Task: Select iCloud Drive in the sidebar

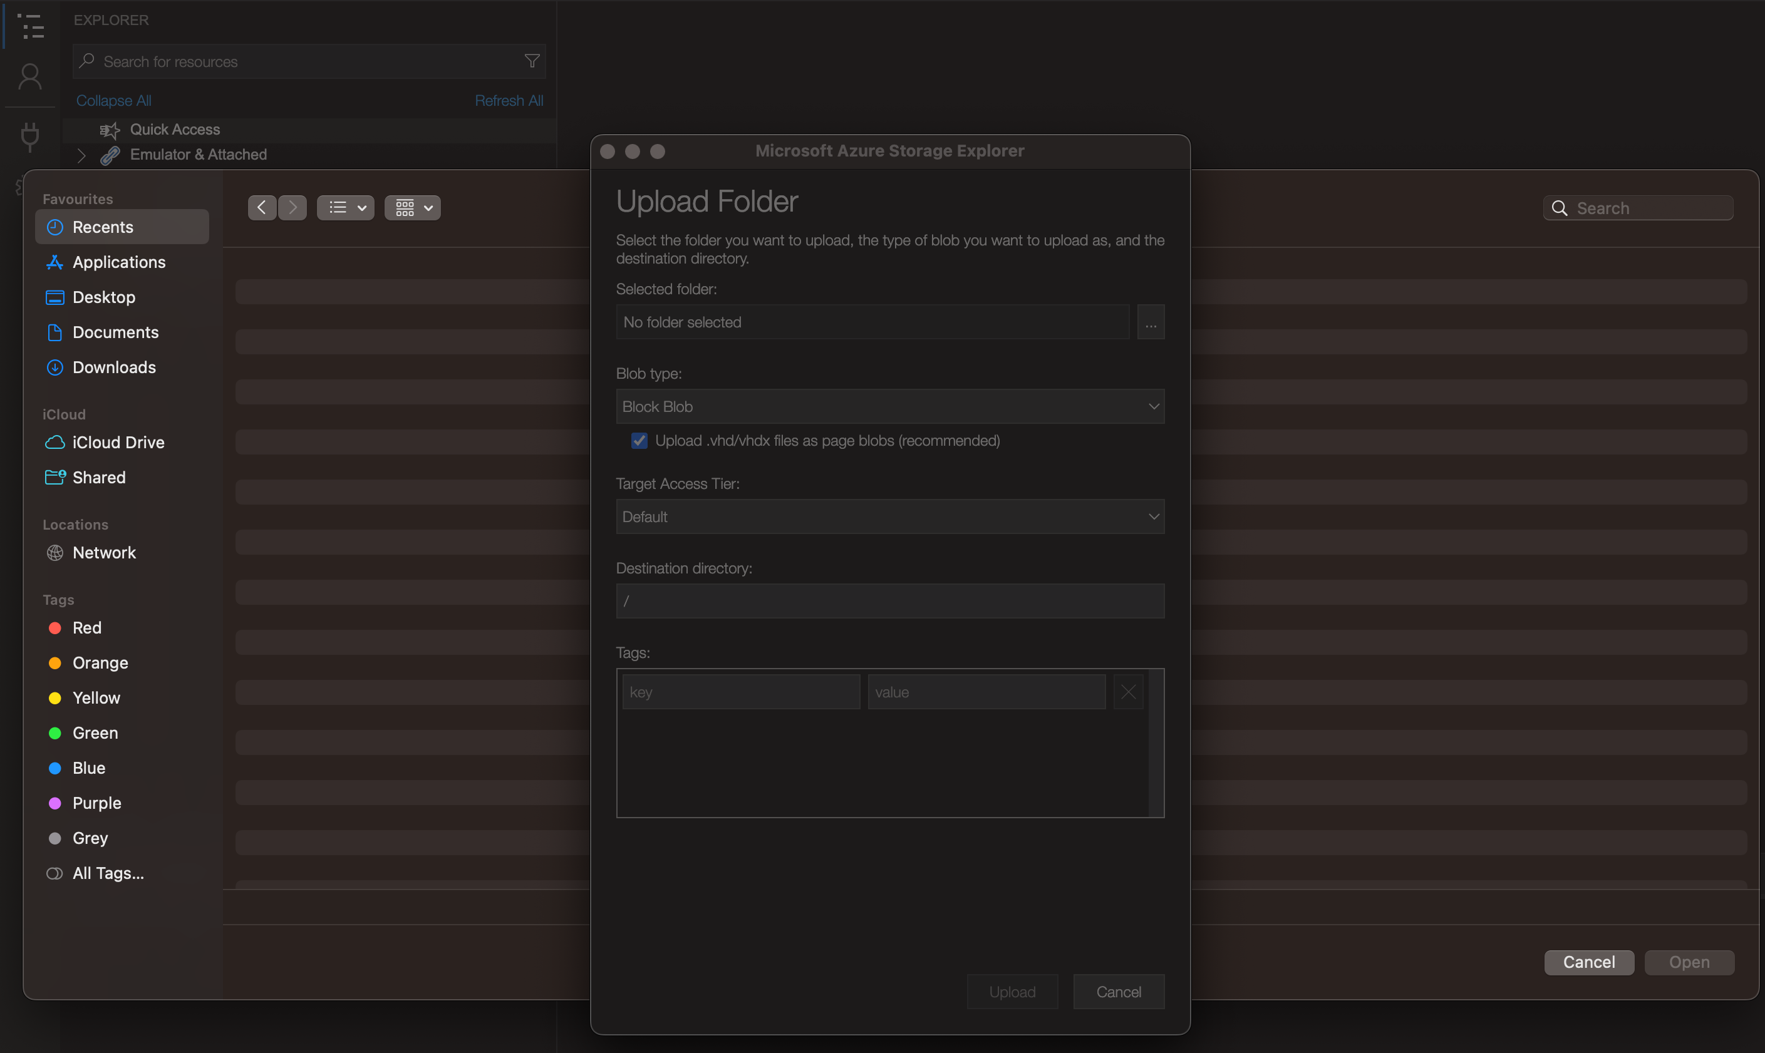Action: tap(122, 442)
